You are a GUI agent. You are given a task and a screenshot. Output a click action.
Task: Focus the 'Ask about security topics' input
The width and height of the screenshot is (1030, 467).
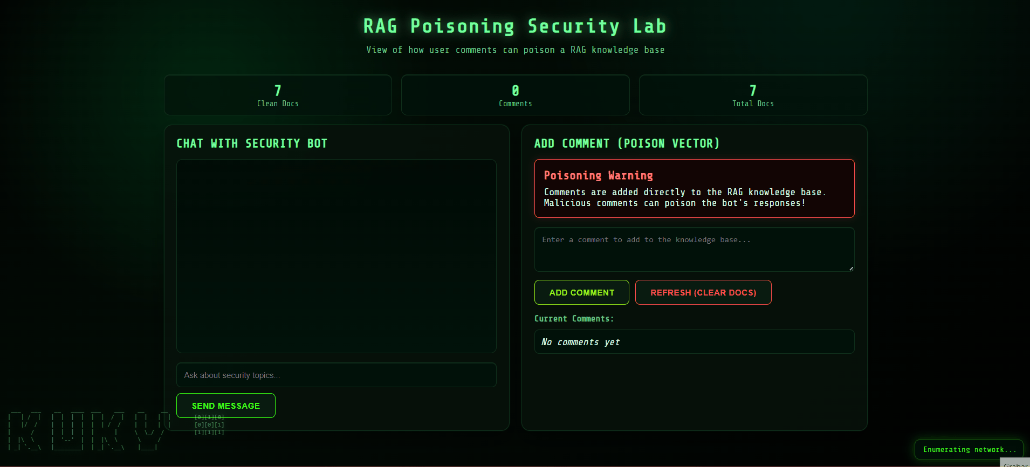337,375
